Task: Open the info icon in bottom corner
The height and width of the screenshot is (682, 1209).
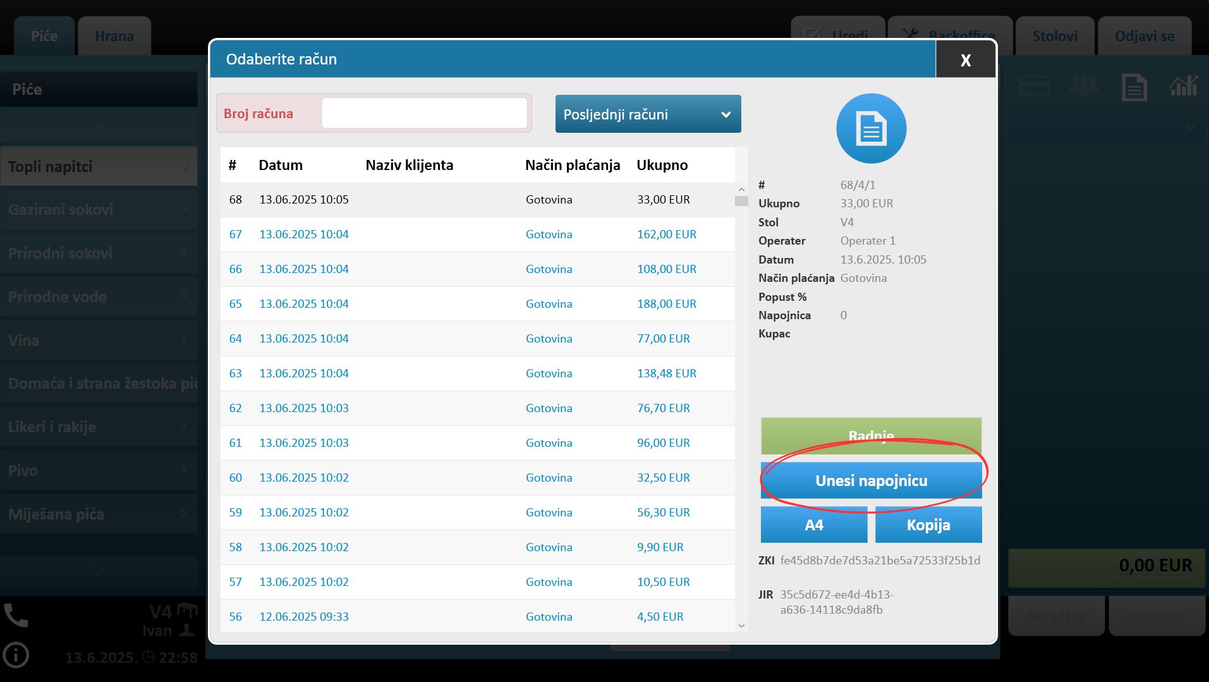Action: [16, 655]
